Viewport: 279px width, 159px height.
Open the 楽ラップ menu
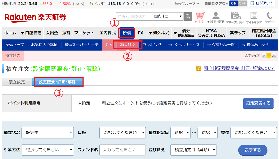pos(238,33)
